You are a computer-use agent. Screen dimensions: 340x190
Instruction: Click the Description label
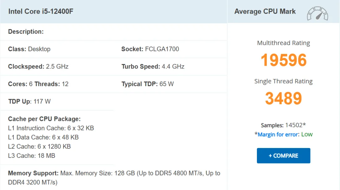pyautogui.click(x=26, y=32)
